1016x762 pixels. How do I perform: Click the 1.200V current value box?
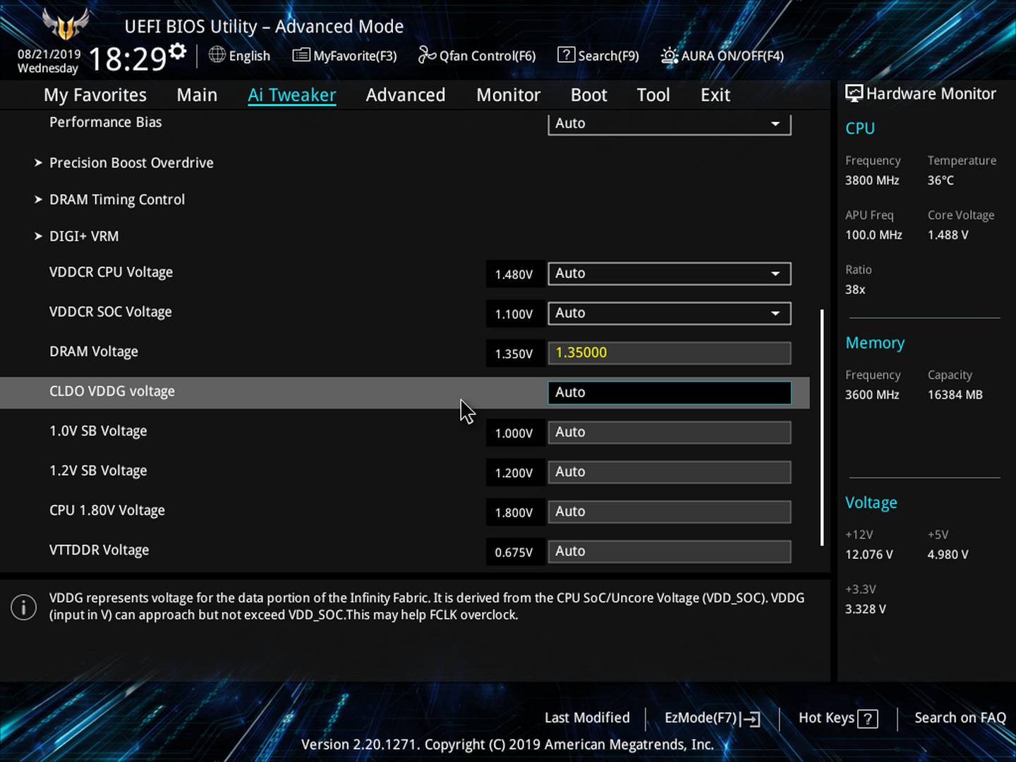coord(514,473)
